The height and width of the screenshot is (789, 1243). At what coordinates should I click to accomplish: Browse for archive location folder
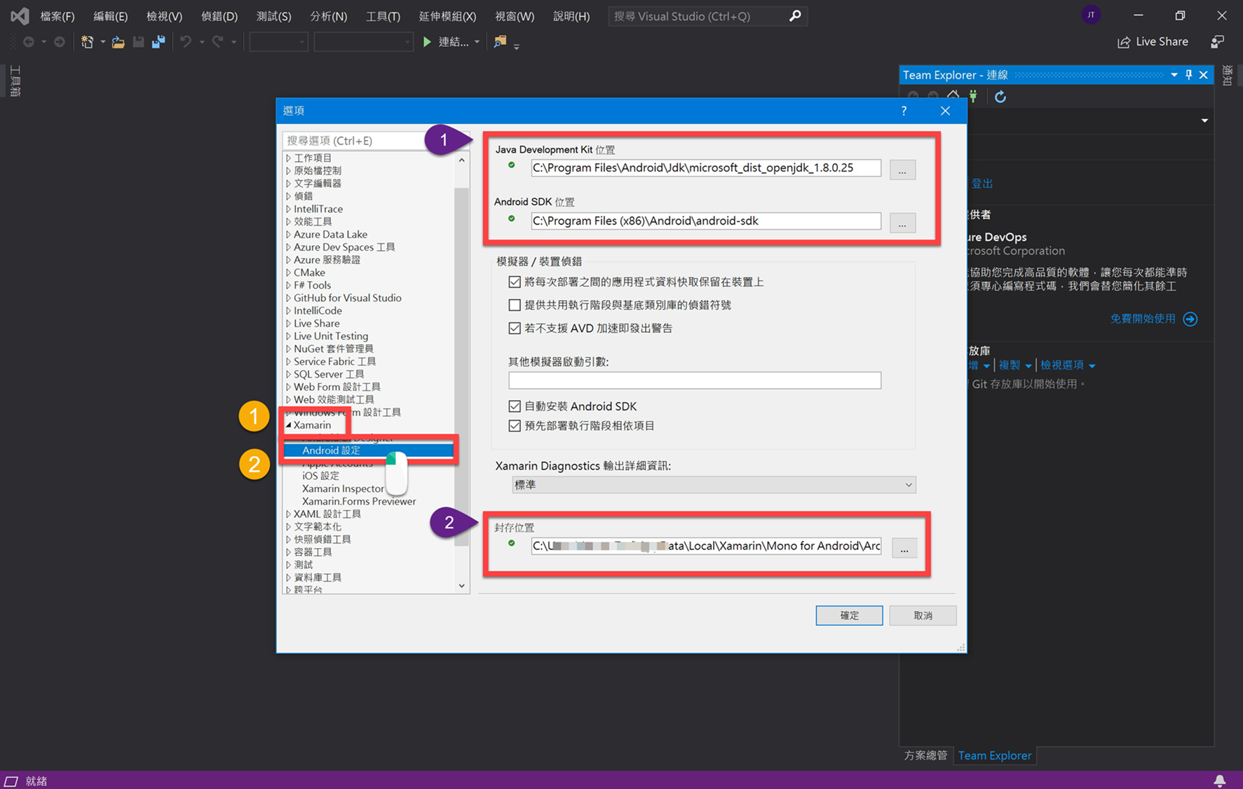[904, 548]
